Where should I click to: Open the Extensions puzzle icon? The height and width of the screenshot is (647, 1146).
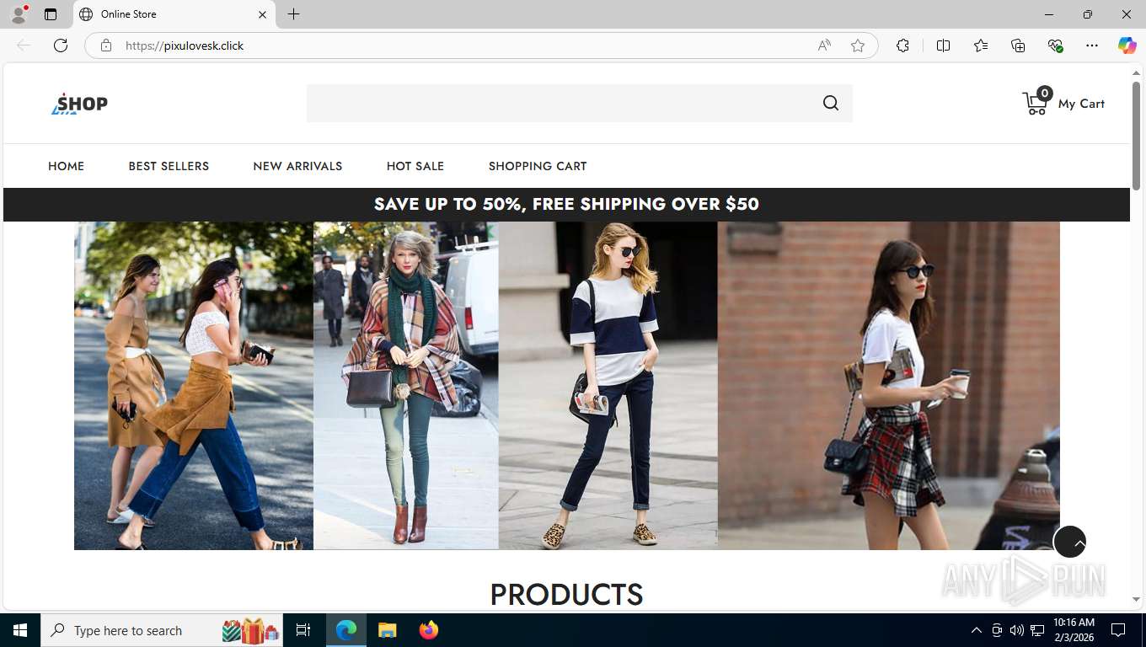point(902,45)
